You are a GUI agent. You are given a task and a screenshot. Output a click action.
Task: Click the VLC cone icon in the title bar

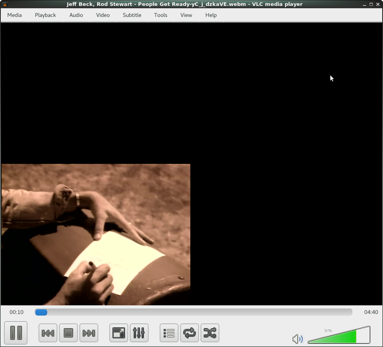tap(5, 4)
